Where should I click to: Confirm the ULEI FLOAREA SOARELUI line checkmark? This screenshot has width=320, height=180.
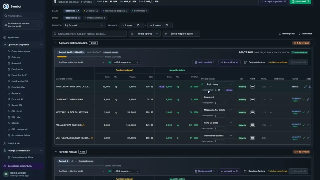pyautogui.click(x=303, y=138)
